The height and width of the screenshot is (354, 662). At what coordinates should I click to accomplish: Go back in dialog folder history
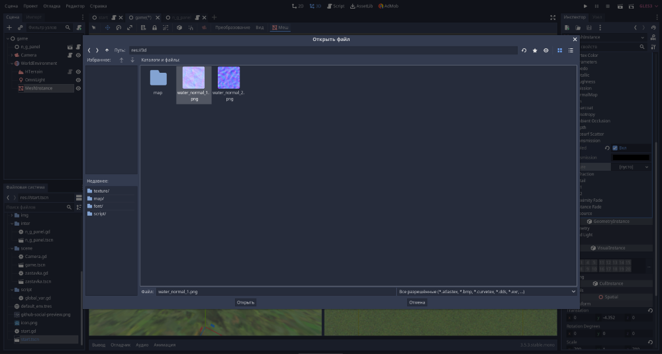89,50
